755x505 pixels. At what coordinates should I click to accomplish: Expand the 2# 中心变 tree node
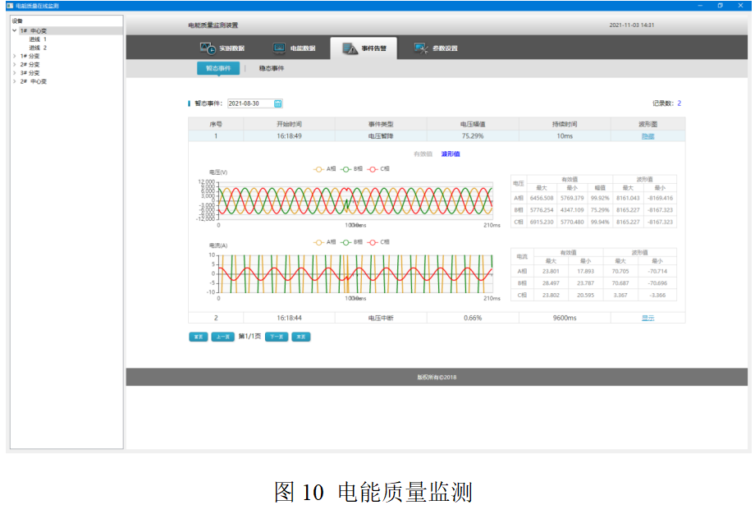(x=15, y=81)
